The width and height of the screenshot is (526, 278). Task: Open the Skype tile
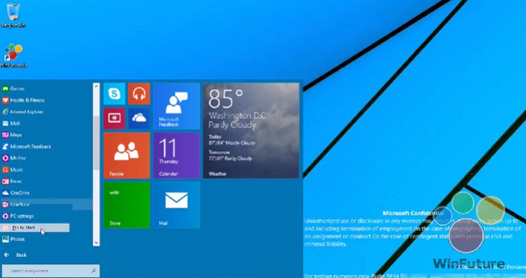click(x=114, y=94)
